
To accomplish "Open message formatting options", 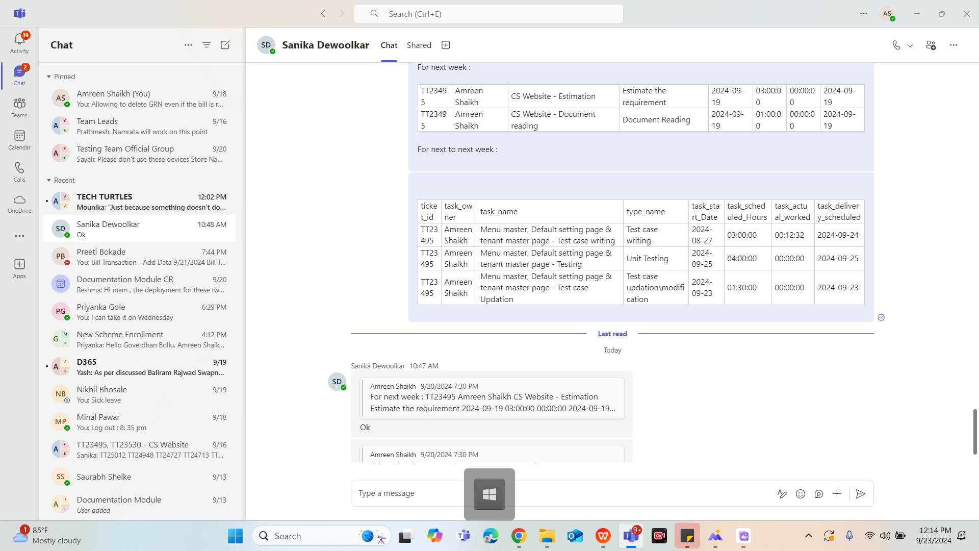I will coord(782,493).
